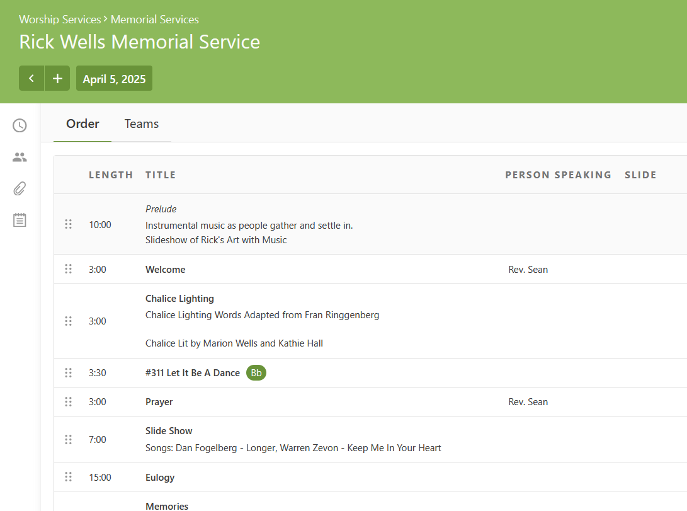Open the clock times sidebar icon

[x=20, y=125]
